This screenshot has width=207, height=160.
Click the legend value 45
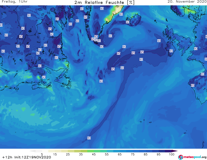(x=94, y=154)
